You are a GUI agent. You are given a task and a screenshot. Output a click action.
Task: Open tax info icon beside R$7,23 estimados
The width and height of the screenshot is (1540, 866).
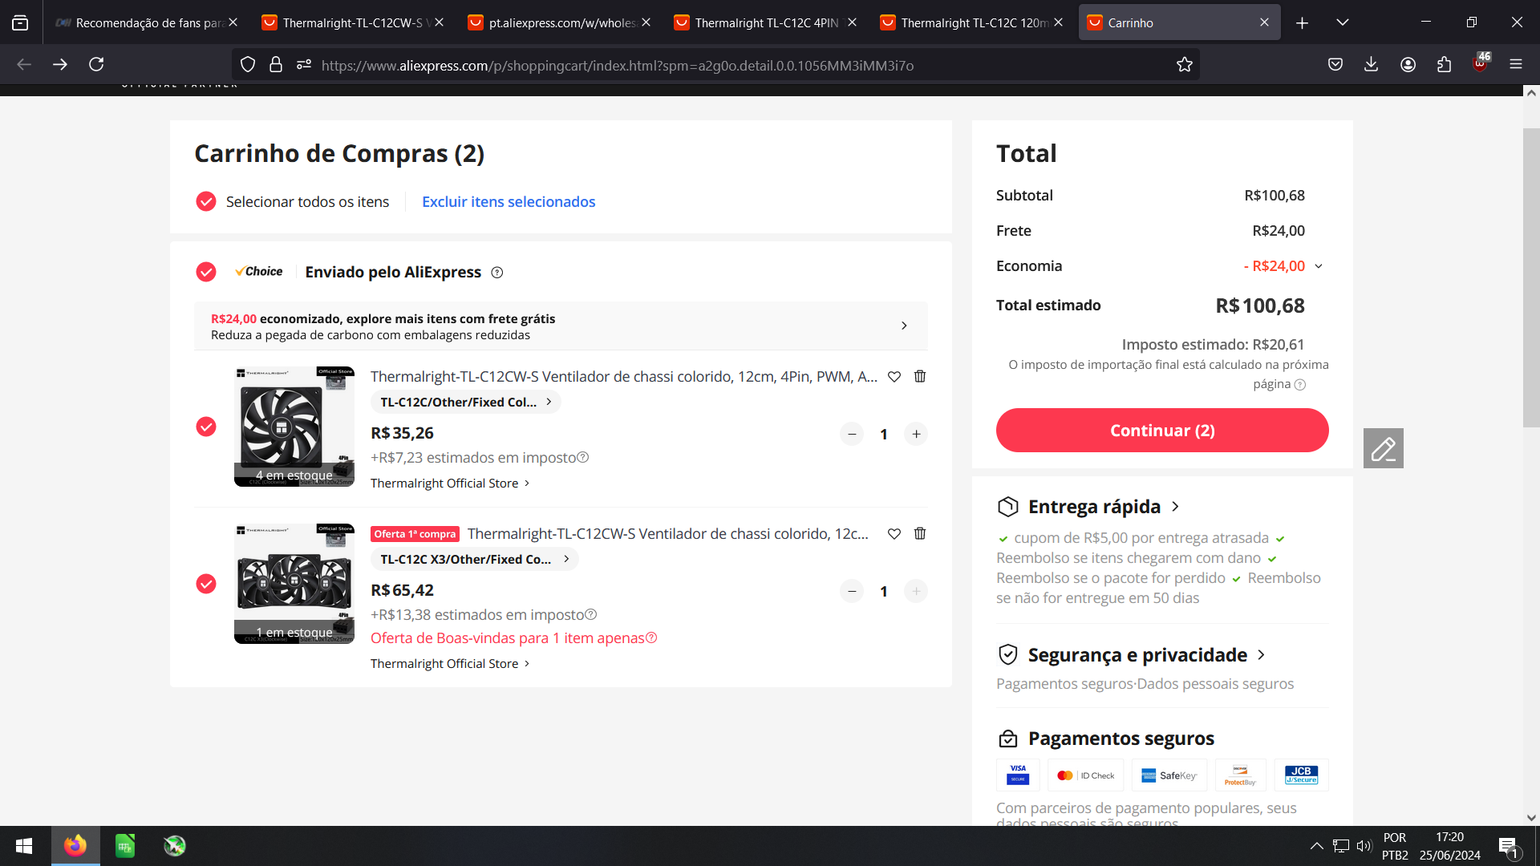point(583,457)
